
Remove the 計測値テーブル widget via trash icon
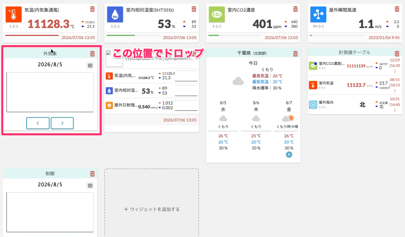pos(397,54)
